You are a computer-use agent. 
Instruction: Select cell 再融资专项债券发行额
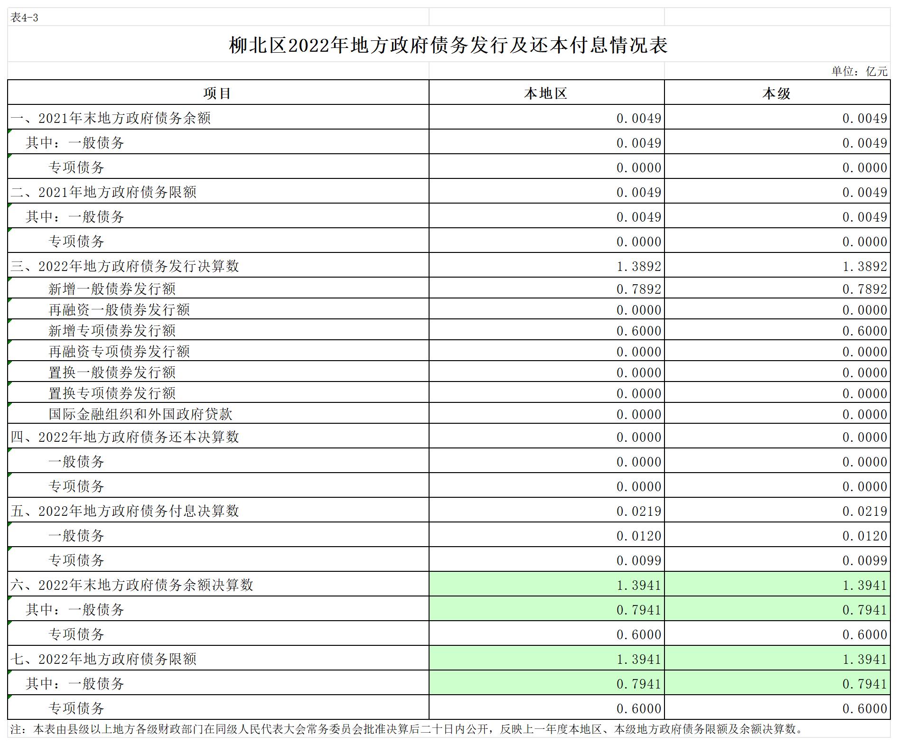[218, 351]
